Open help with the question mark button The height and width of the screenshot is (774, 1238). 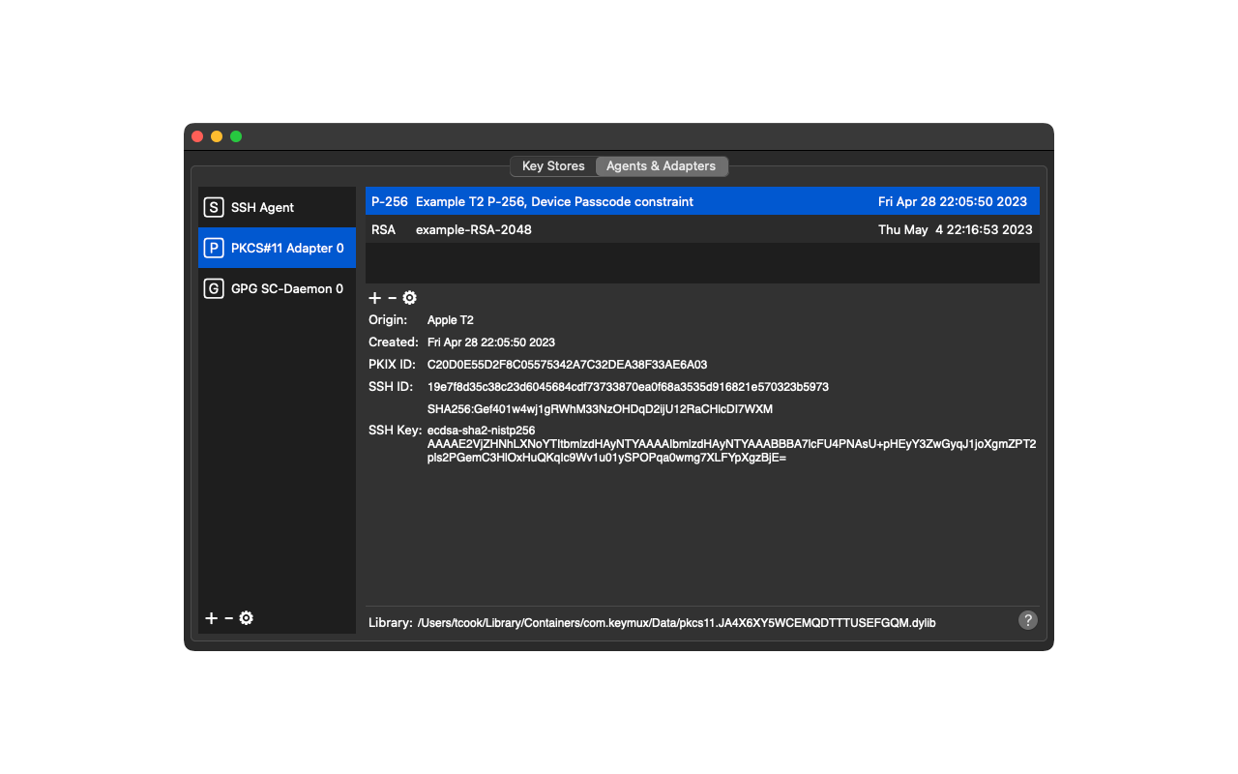pos(1028,620)
